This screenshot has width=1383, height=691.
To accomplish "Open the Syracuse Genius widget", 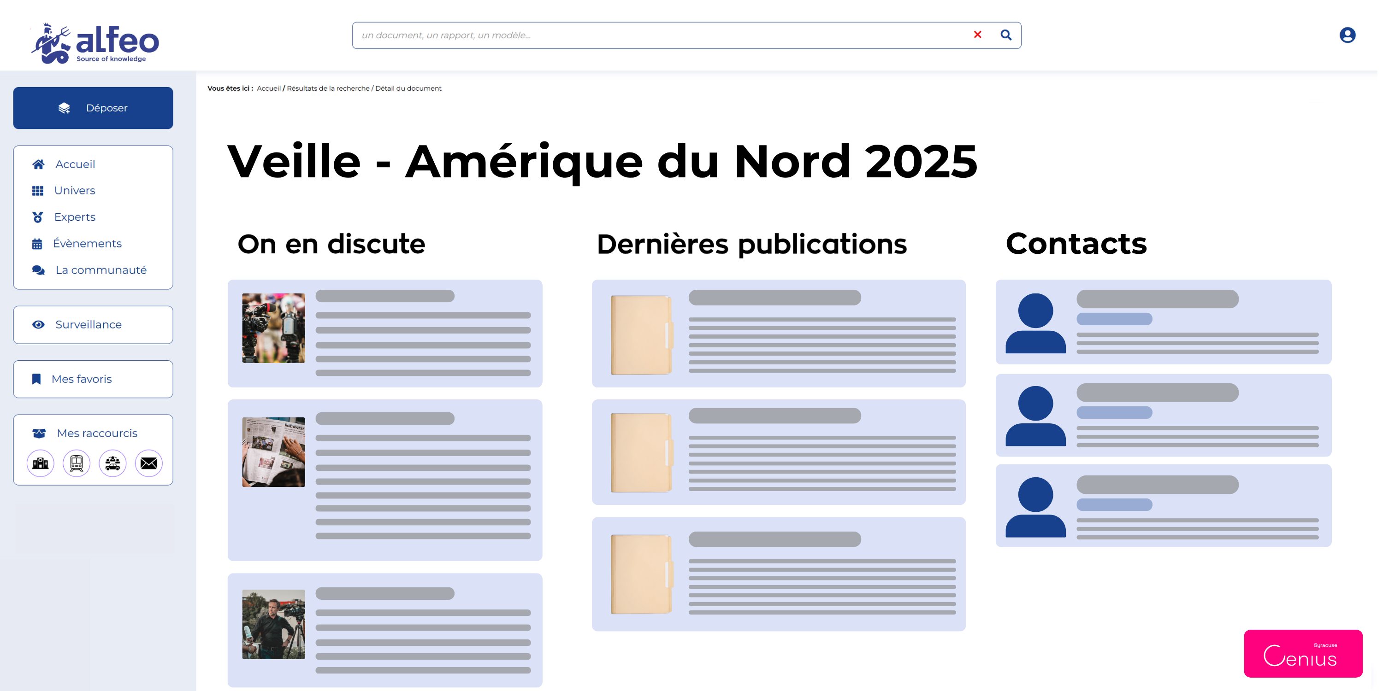I will point(1302,653).
